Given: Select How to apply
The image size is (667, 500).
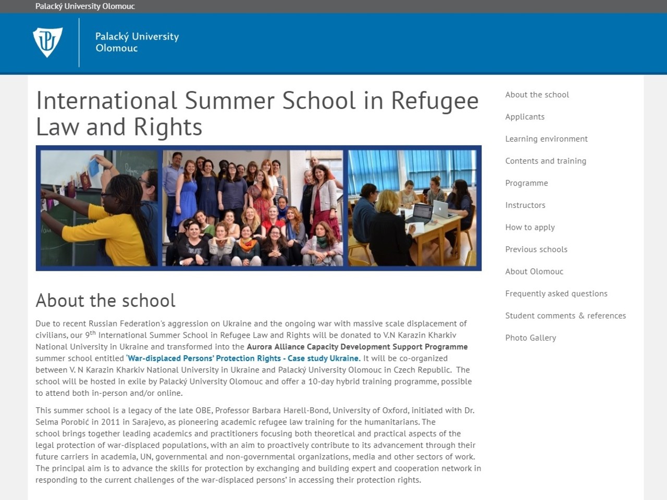Looking at the screenshot, I should pos(530,228).
